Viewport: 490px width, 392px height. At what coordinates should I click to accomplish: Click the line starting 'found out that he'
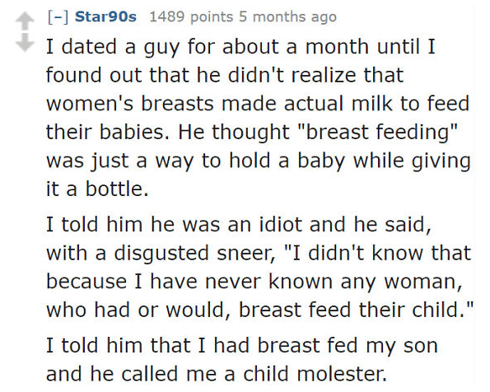pos(225,75)
